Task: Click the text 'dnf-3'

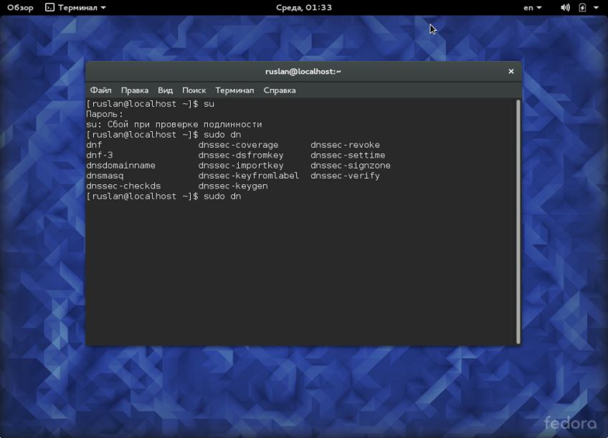Action: [100, 155]
